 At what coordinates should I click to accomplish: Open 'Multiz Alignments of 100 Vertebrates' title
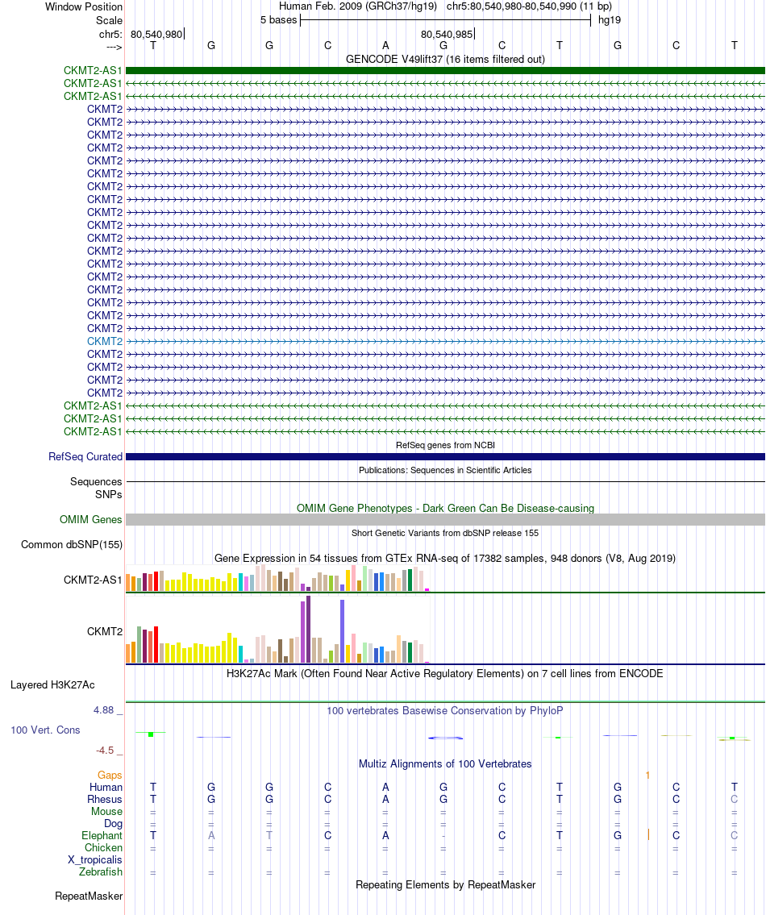click(x=445, y=764)
